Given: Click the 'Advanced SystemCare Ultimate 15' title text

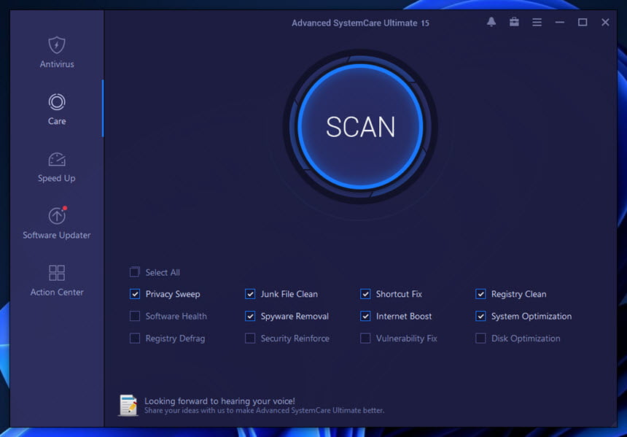Looking at the screenshot, I should pos(360,23).
